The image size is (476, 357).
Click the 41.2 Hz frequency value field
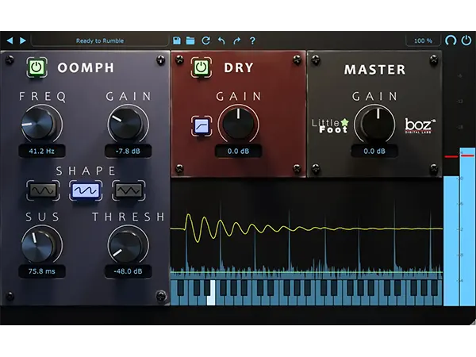click(x=41, y=150)
